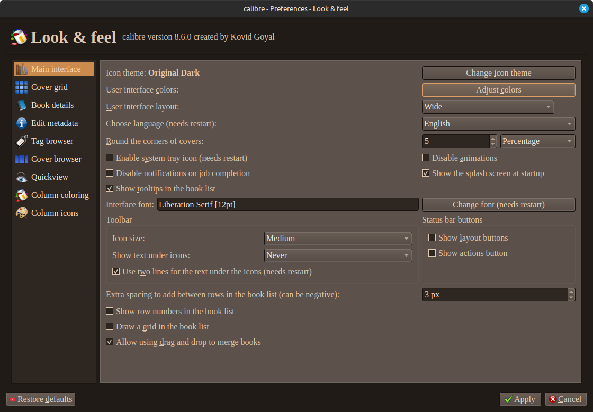Click the Quickview eye icon

tap(22, 177)
